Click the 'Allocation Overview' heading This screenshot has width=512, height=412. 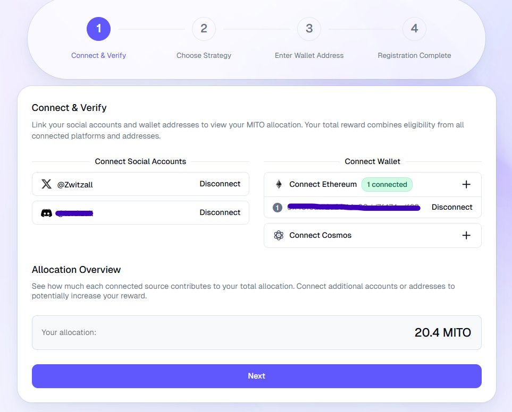[x=76, y=270]
